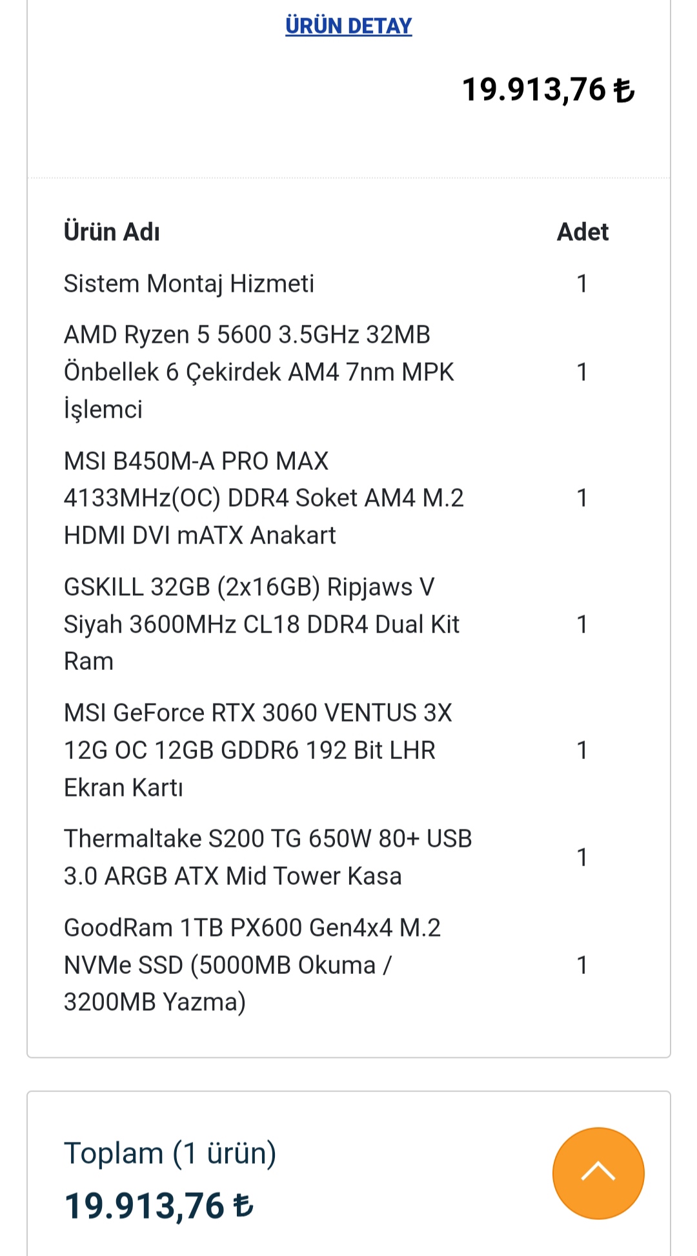Image resolution: width=697 pixels, height=1256 pixels.
Task: Click the Adet column header
Action: 582,232
